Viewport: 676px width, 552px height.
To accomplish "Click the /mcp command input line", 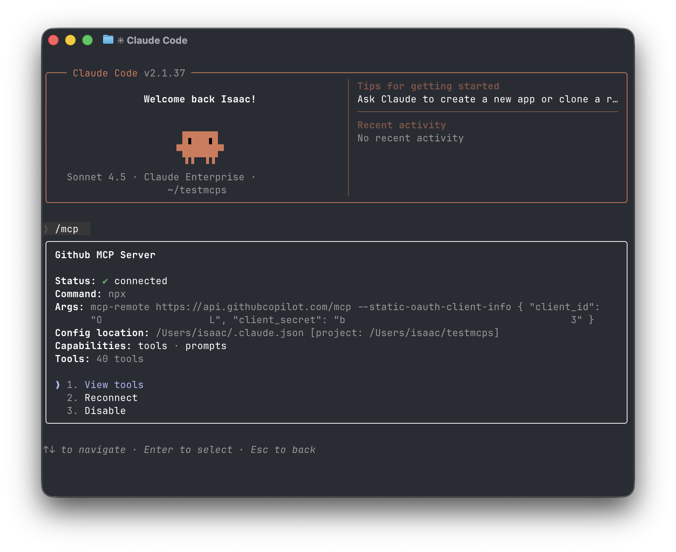I will point(67,229).
